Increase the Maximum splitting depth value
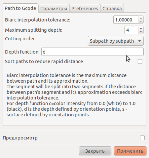This screenshot has height=158, width=149. [x=141, y=28]
